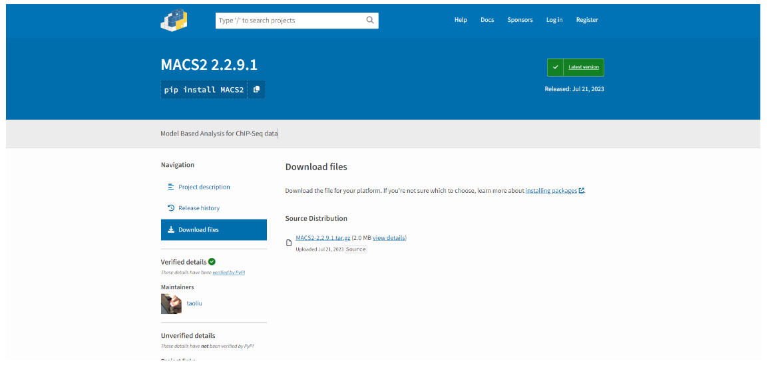Click the Uploaded Jul 21, 2023 text
The image size is (772, 379).
[x=319, y=249]
